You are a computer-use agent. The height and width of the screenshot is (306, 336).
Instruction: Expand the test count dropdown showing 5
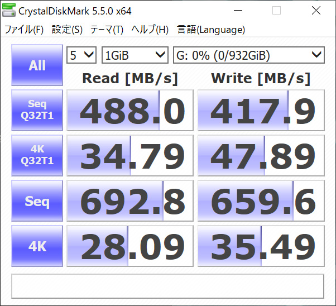pyautogui.click(x=81, y=55)
